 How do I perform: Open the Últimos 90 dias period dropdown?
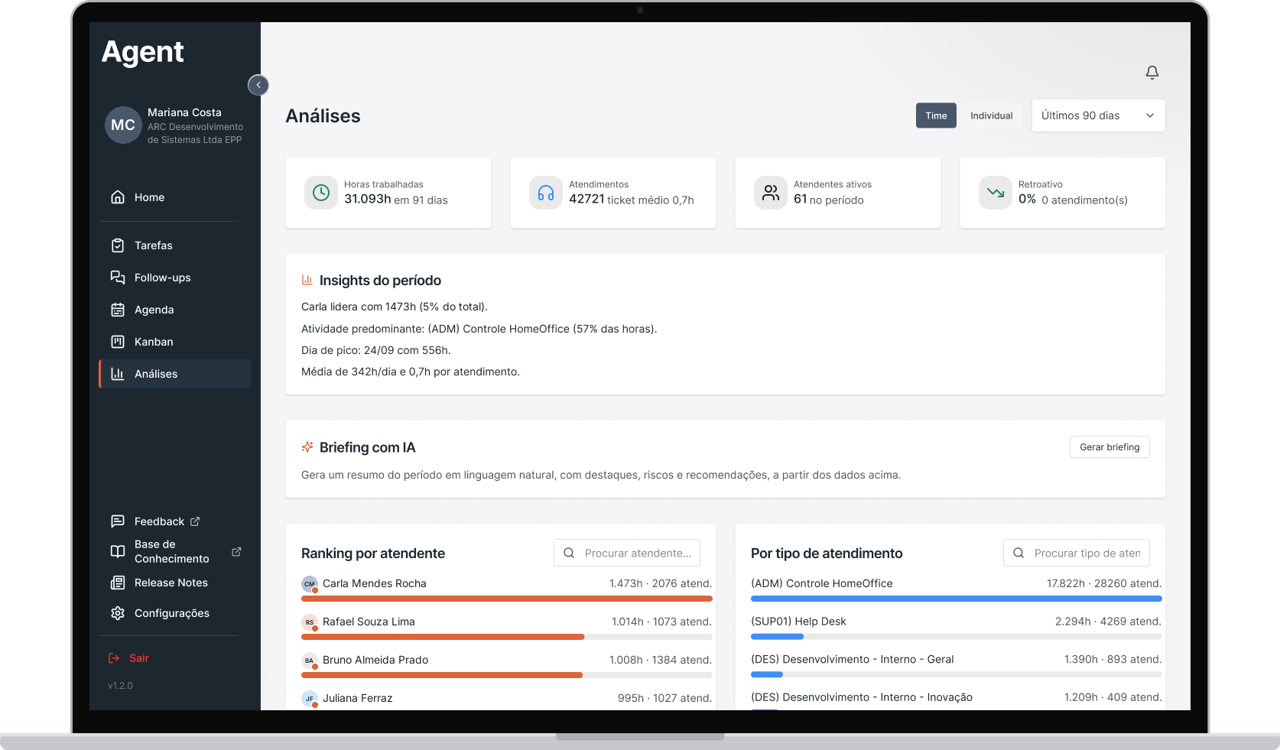(1098, 115)
